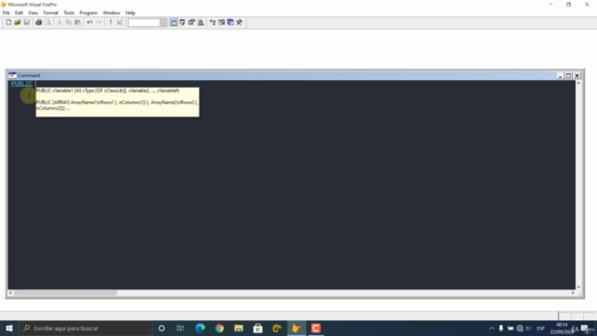Create a new file from toolbar
The image size is (597, 336).
pyautogui.click(x=8, y=22)
